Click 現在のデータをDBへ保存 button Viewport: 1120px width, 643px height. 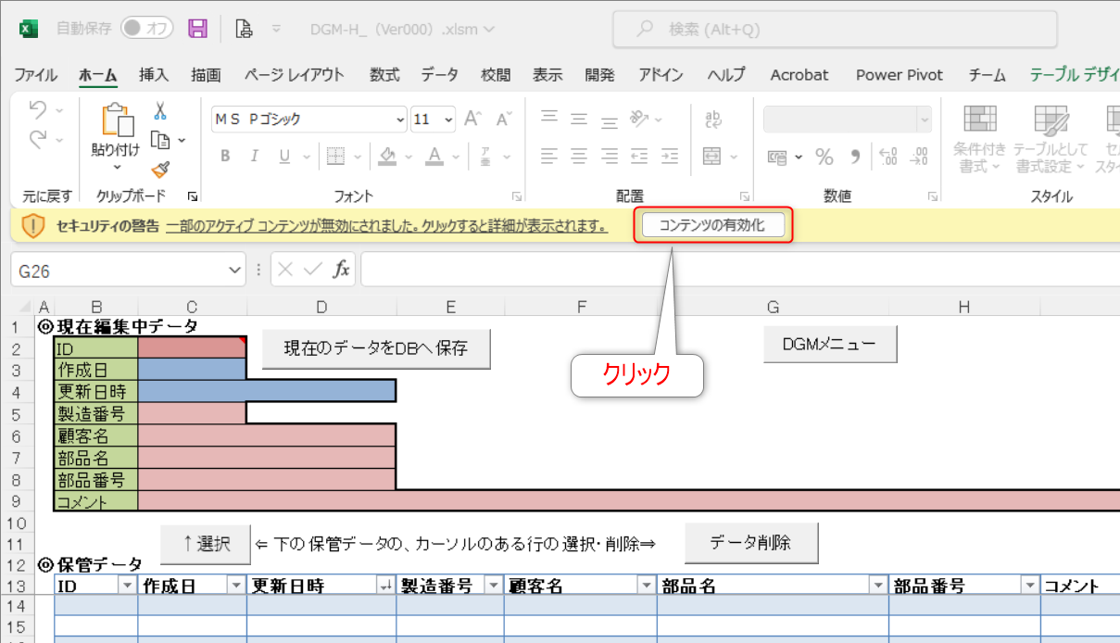[376, 349]
